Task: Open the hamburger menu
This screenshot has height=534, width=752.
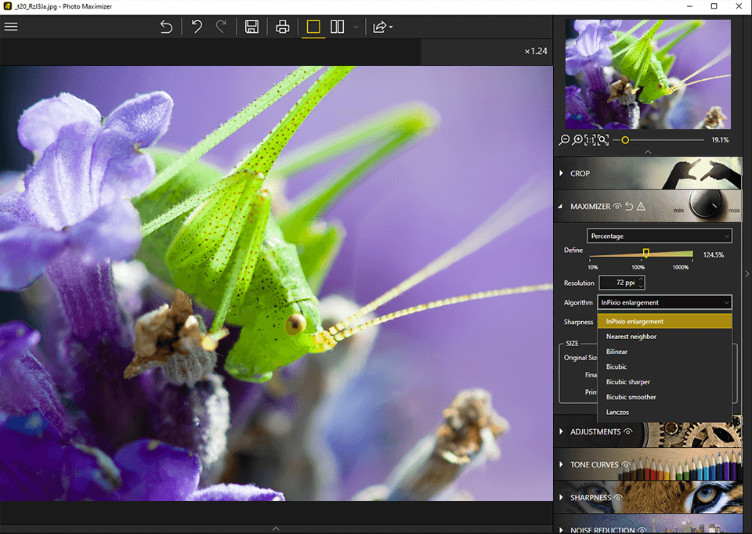Action: click(x=11, y=27)
